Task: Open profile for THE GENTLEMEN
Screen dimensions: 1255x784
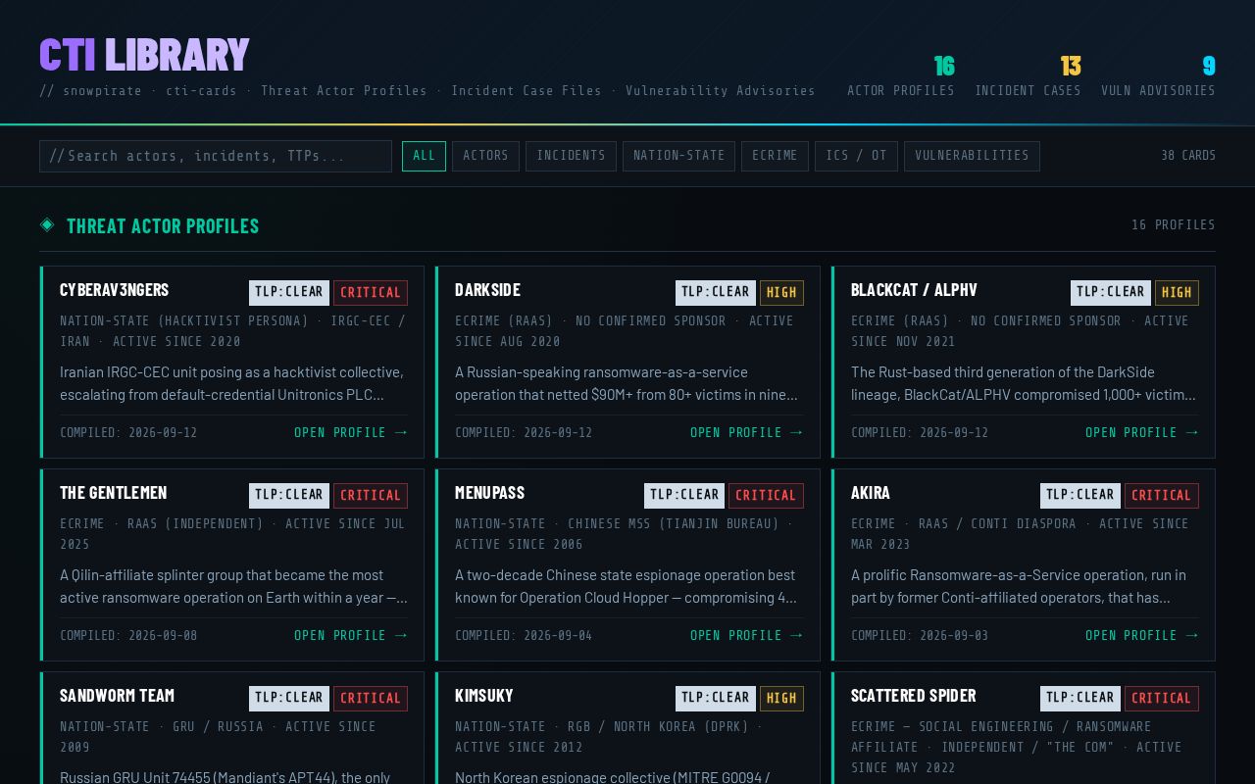Action: tap(351, 635)
